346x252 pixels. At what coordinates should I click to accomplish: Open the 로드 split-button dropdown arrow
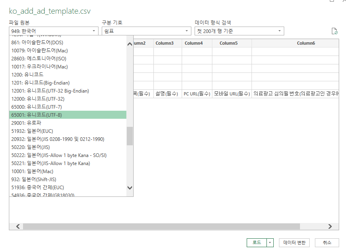[x=270, y=243]
